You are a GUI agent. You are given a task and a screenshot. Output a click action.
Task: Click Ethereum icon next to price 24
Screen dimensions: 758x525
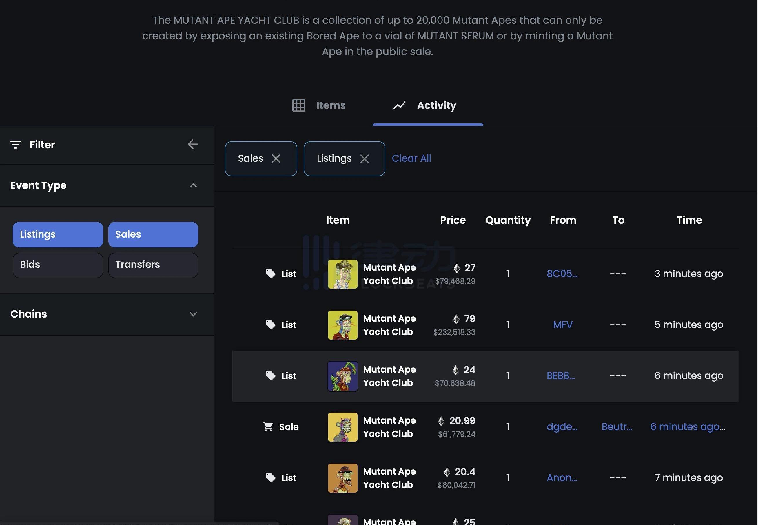click(455, 370)
